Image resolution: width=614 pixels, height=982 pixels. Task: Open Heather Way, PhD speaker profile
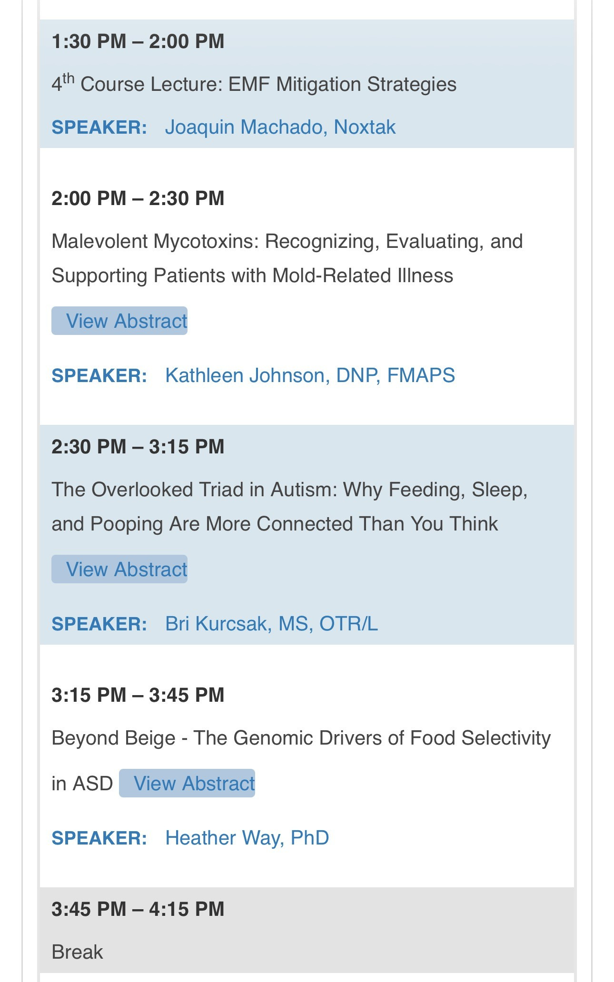point(247,838)
